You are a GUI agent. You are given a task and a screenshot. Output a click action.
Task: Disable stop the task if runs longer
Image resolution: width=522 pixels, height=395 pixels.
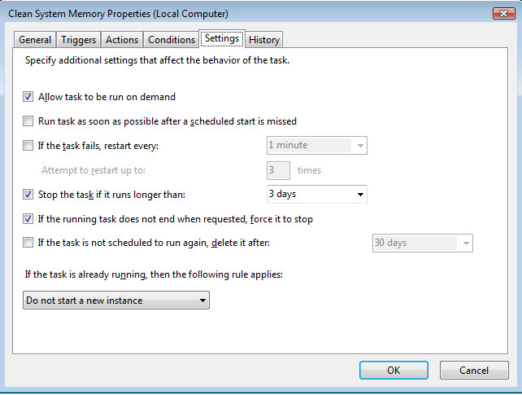coord(29,195)
